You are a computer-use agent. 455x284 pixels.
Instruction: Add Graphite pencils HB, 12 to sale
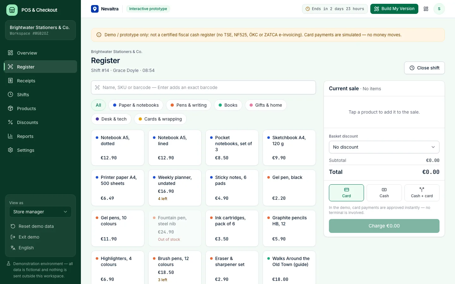click(x=289, y=228)
